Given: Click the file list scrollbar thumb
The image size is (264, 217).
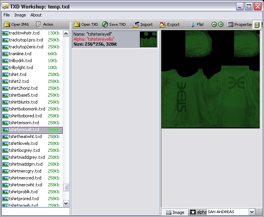Looking at the screenshot, I should pyautogui.click(x=66, y=187).
